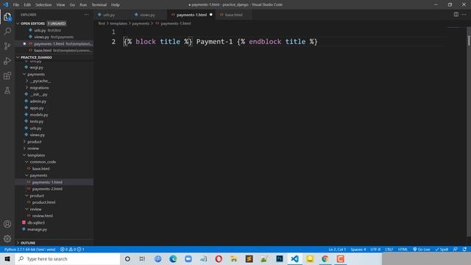Image resolution: width=471 pixels, height=265 pixels.
Task: Click the notifications bell in status bar
Action: 464,250
